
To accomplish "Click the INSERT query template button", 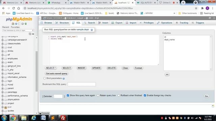I will click(81, 68).
